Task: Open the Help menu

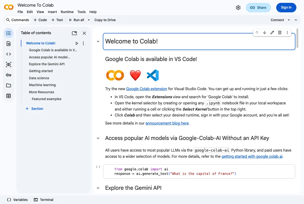Action: [93, 12]
